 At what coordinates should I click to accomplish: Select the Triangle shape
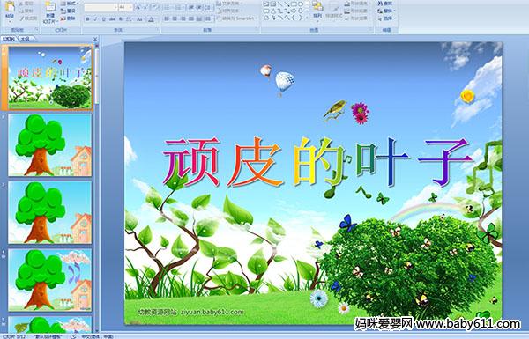pyautogui.click(x=273, y=11)
